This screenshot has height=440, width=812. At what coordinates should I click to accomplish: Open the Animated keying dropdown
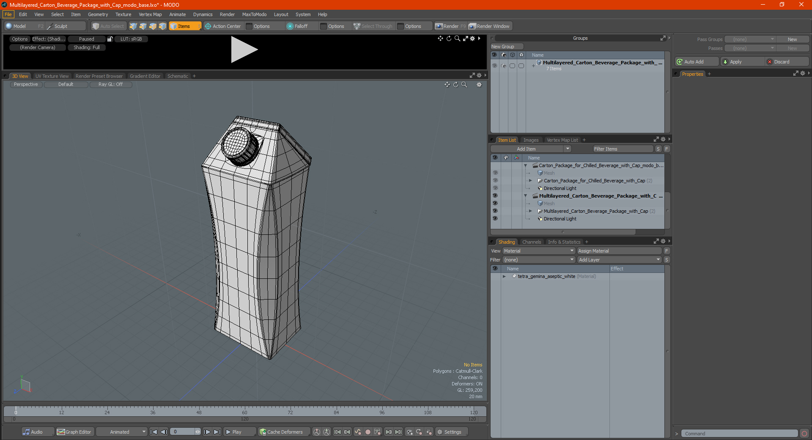coord(122,432)
